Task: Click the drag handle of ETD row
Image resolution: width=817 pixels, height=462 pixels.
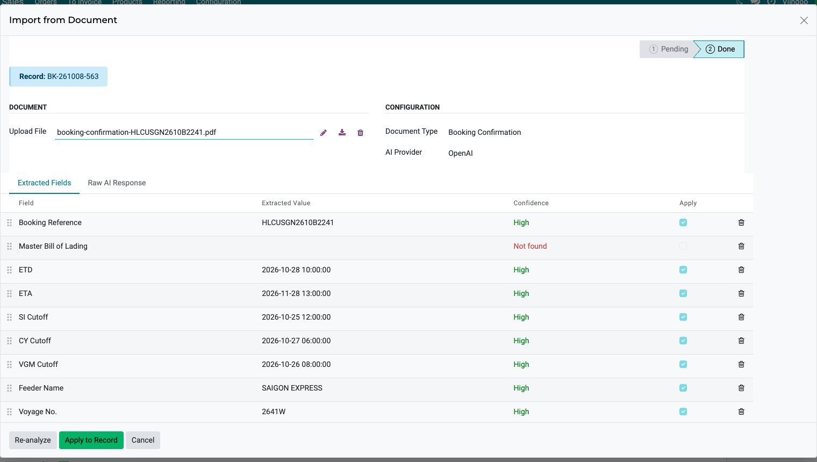Action: (9, 270)
